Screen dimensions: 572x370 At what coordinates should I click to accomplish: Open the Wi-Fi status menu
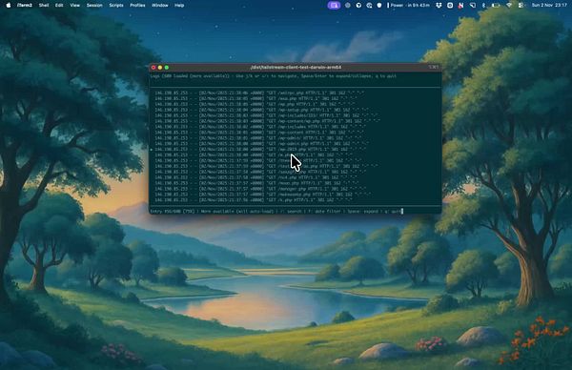click(x=509, y=5)
